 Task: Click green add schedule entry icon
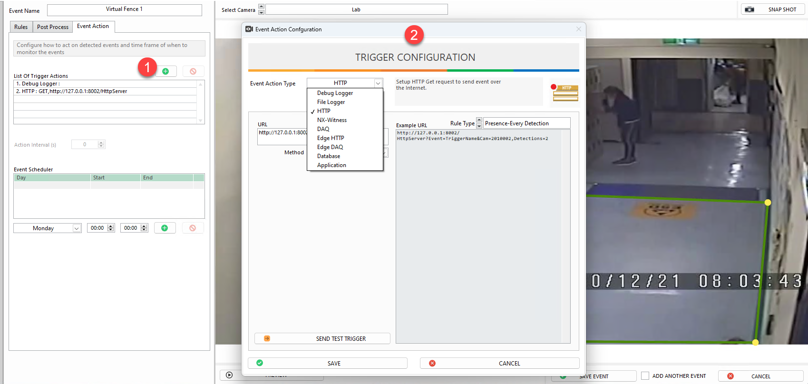(165, 228)
